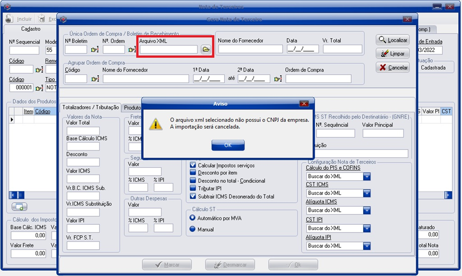Screen dimensions: 462x276
Task: Close the Aviso warning dialog with X
Action: pos(304,103)
